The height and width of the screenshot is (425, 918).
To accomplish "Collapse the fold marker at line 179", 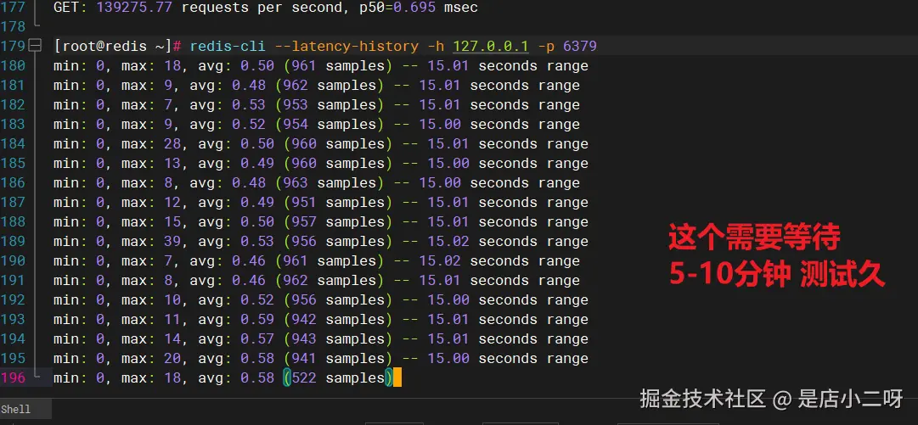I will (35, 46).
